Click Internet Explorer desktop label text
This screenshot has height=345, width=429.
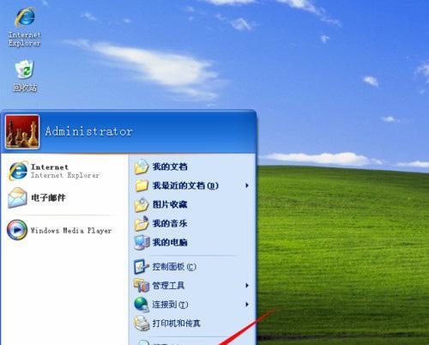pyautogui.click(x=25, y=39)
